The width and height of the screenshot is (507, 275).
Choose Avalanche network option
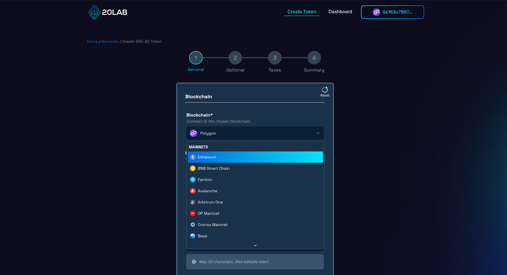coord(255,191)
